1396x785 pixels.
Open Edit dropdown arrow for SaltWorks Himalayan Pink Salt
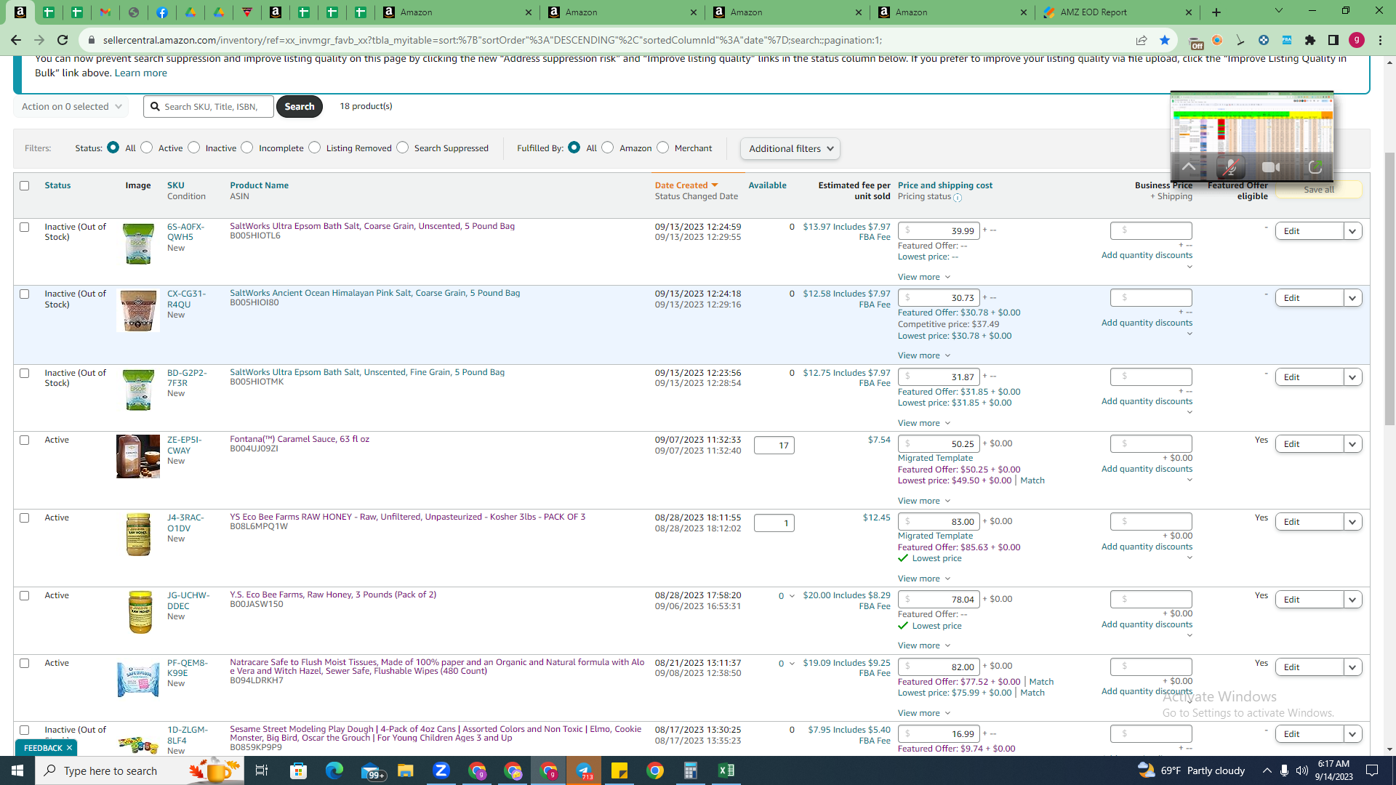pos(1352,298)
